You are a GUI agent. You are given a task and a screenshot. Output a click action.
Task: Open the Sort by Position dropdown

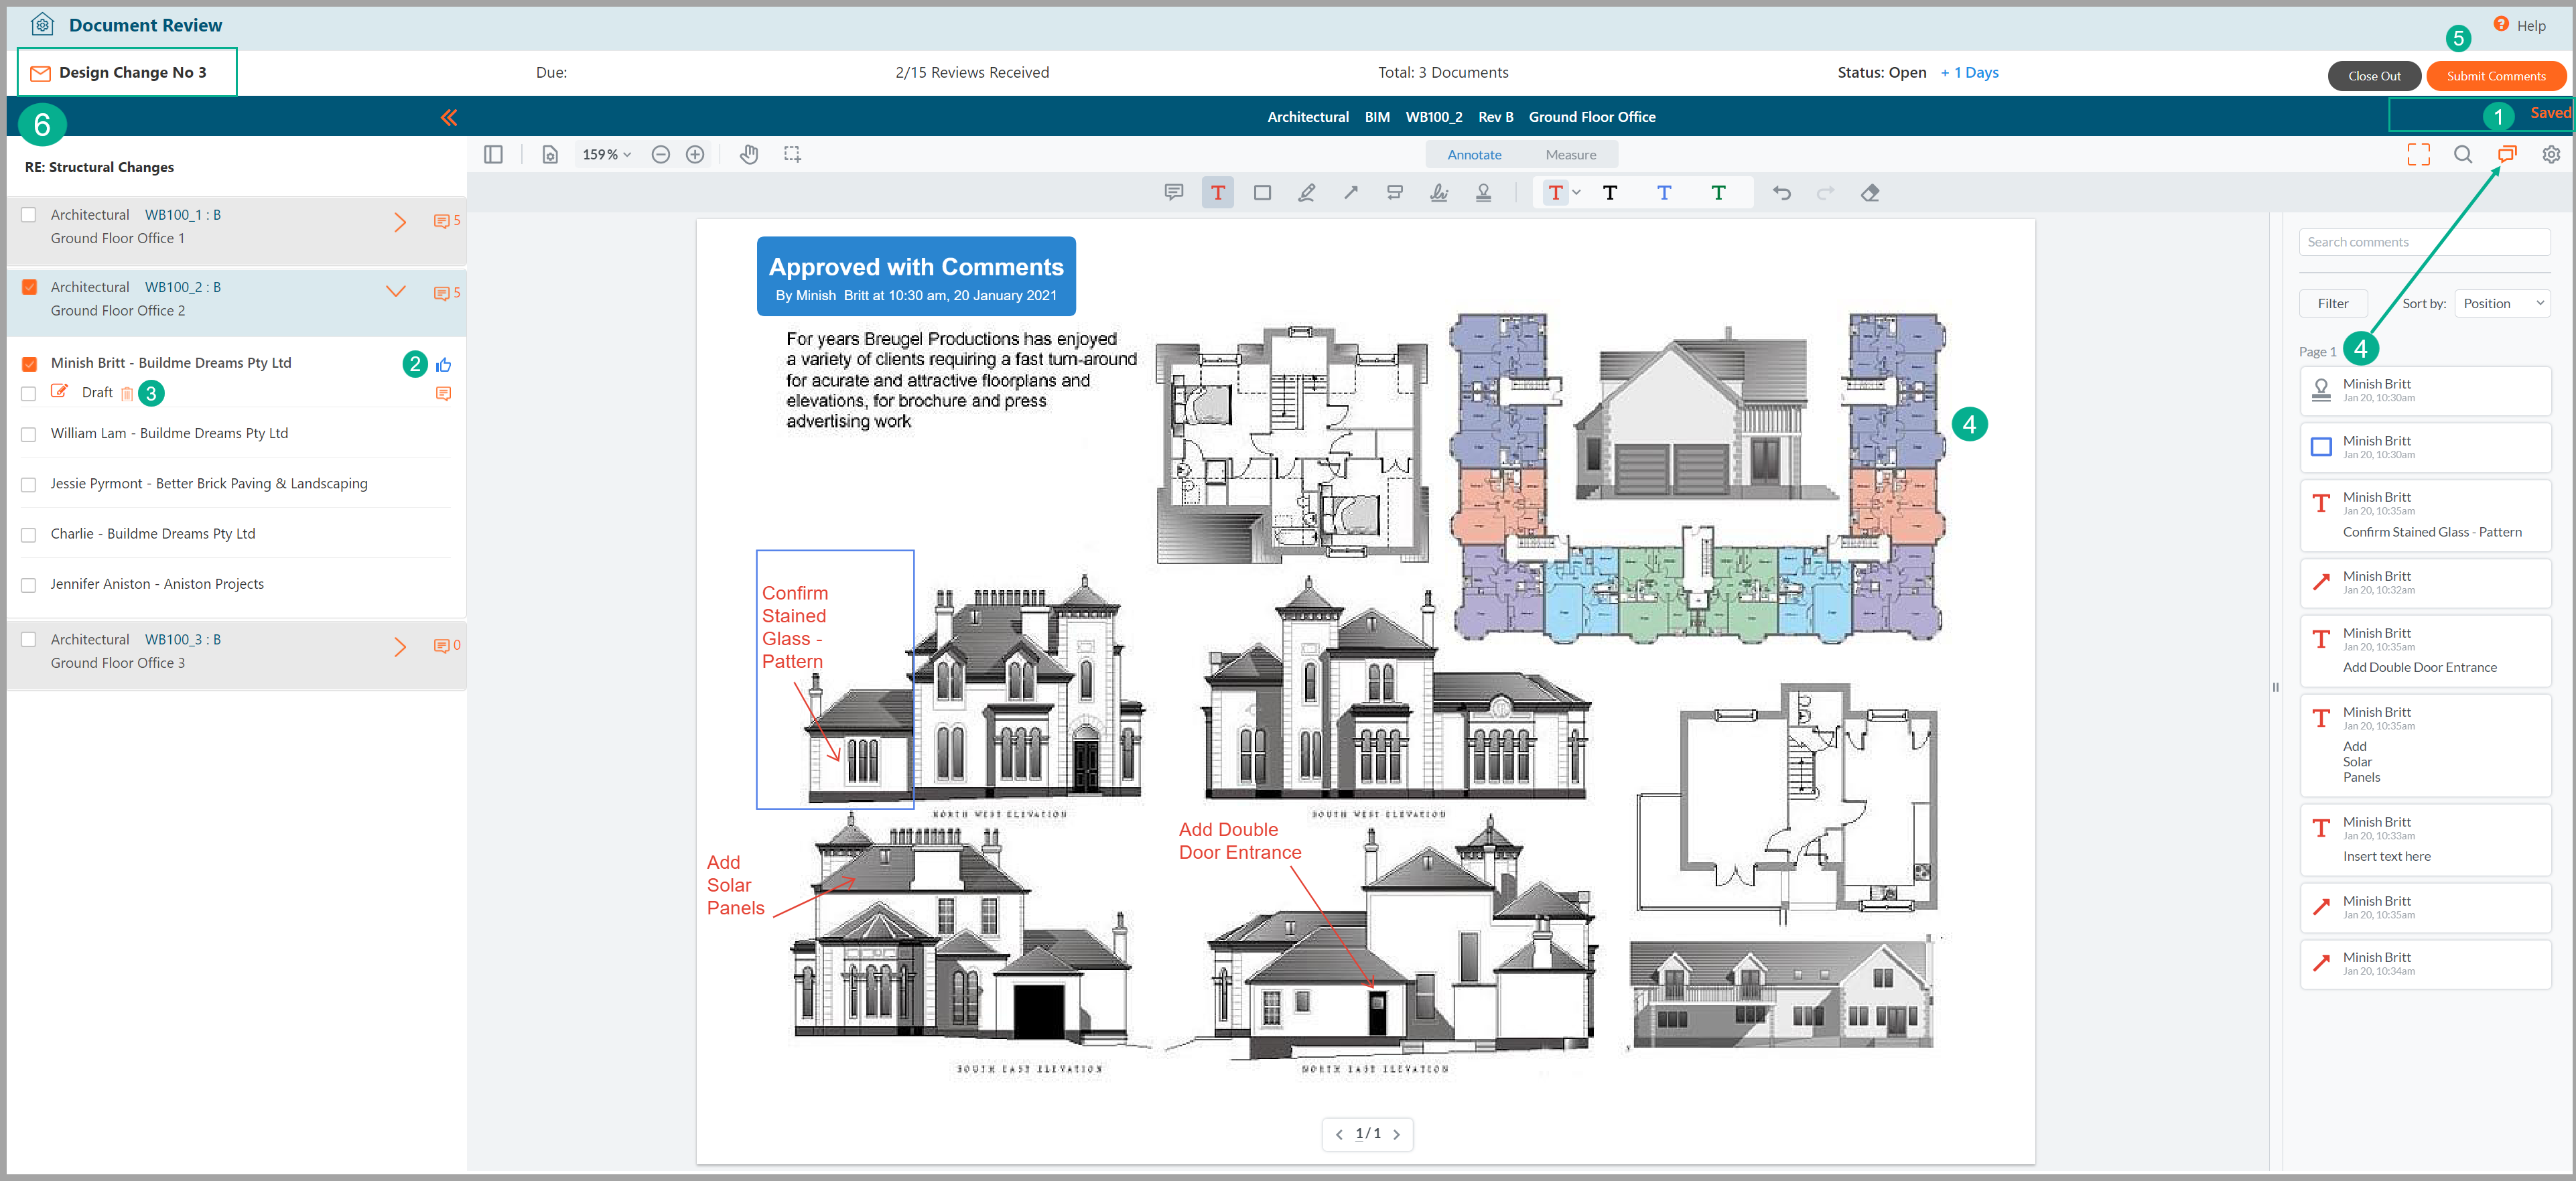pos(2502,303)
